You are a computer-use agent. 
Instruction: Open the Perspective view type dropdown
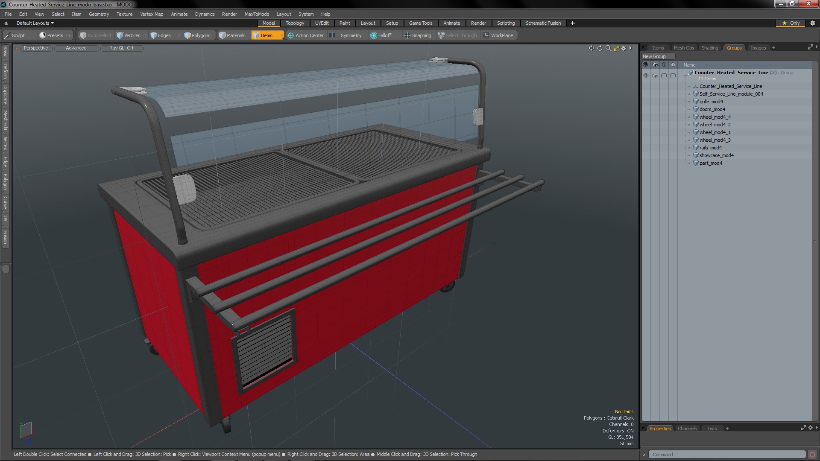[x=36, y=48]
